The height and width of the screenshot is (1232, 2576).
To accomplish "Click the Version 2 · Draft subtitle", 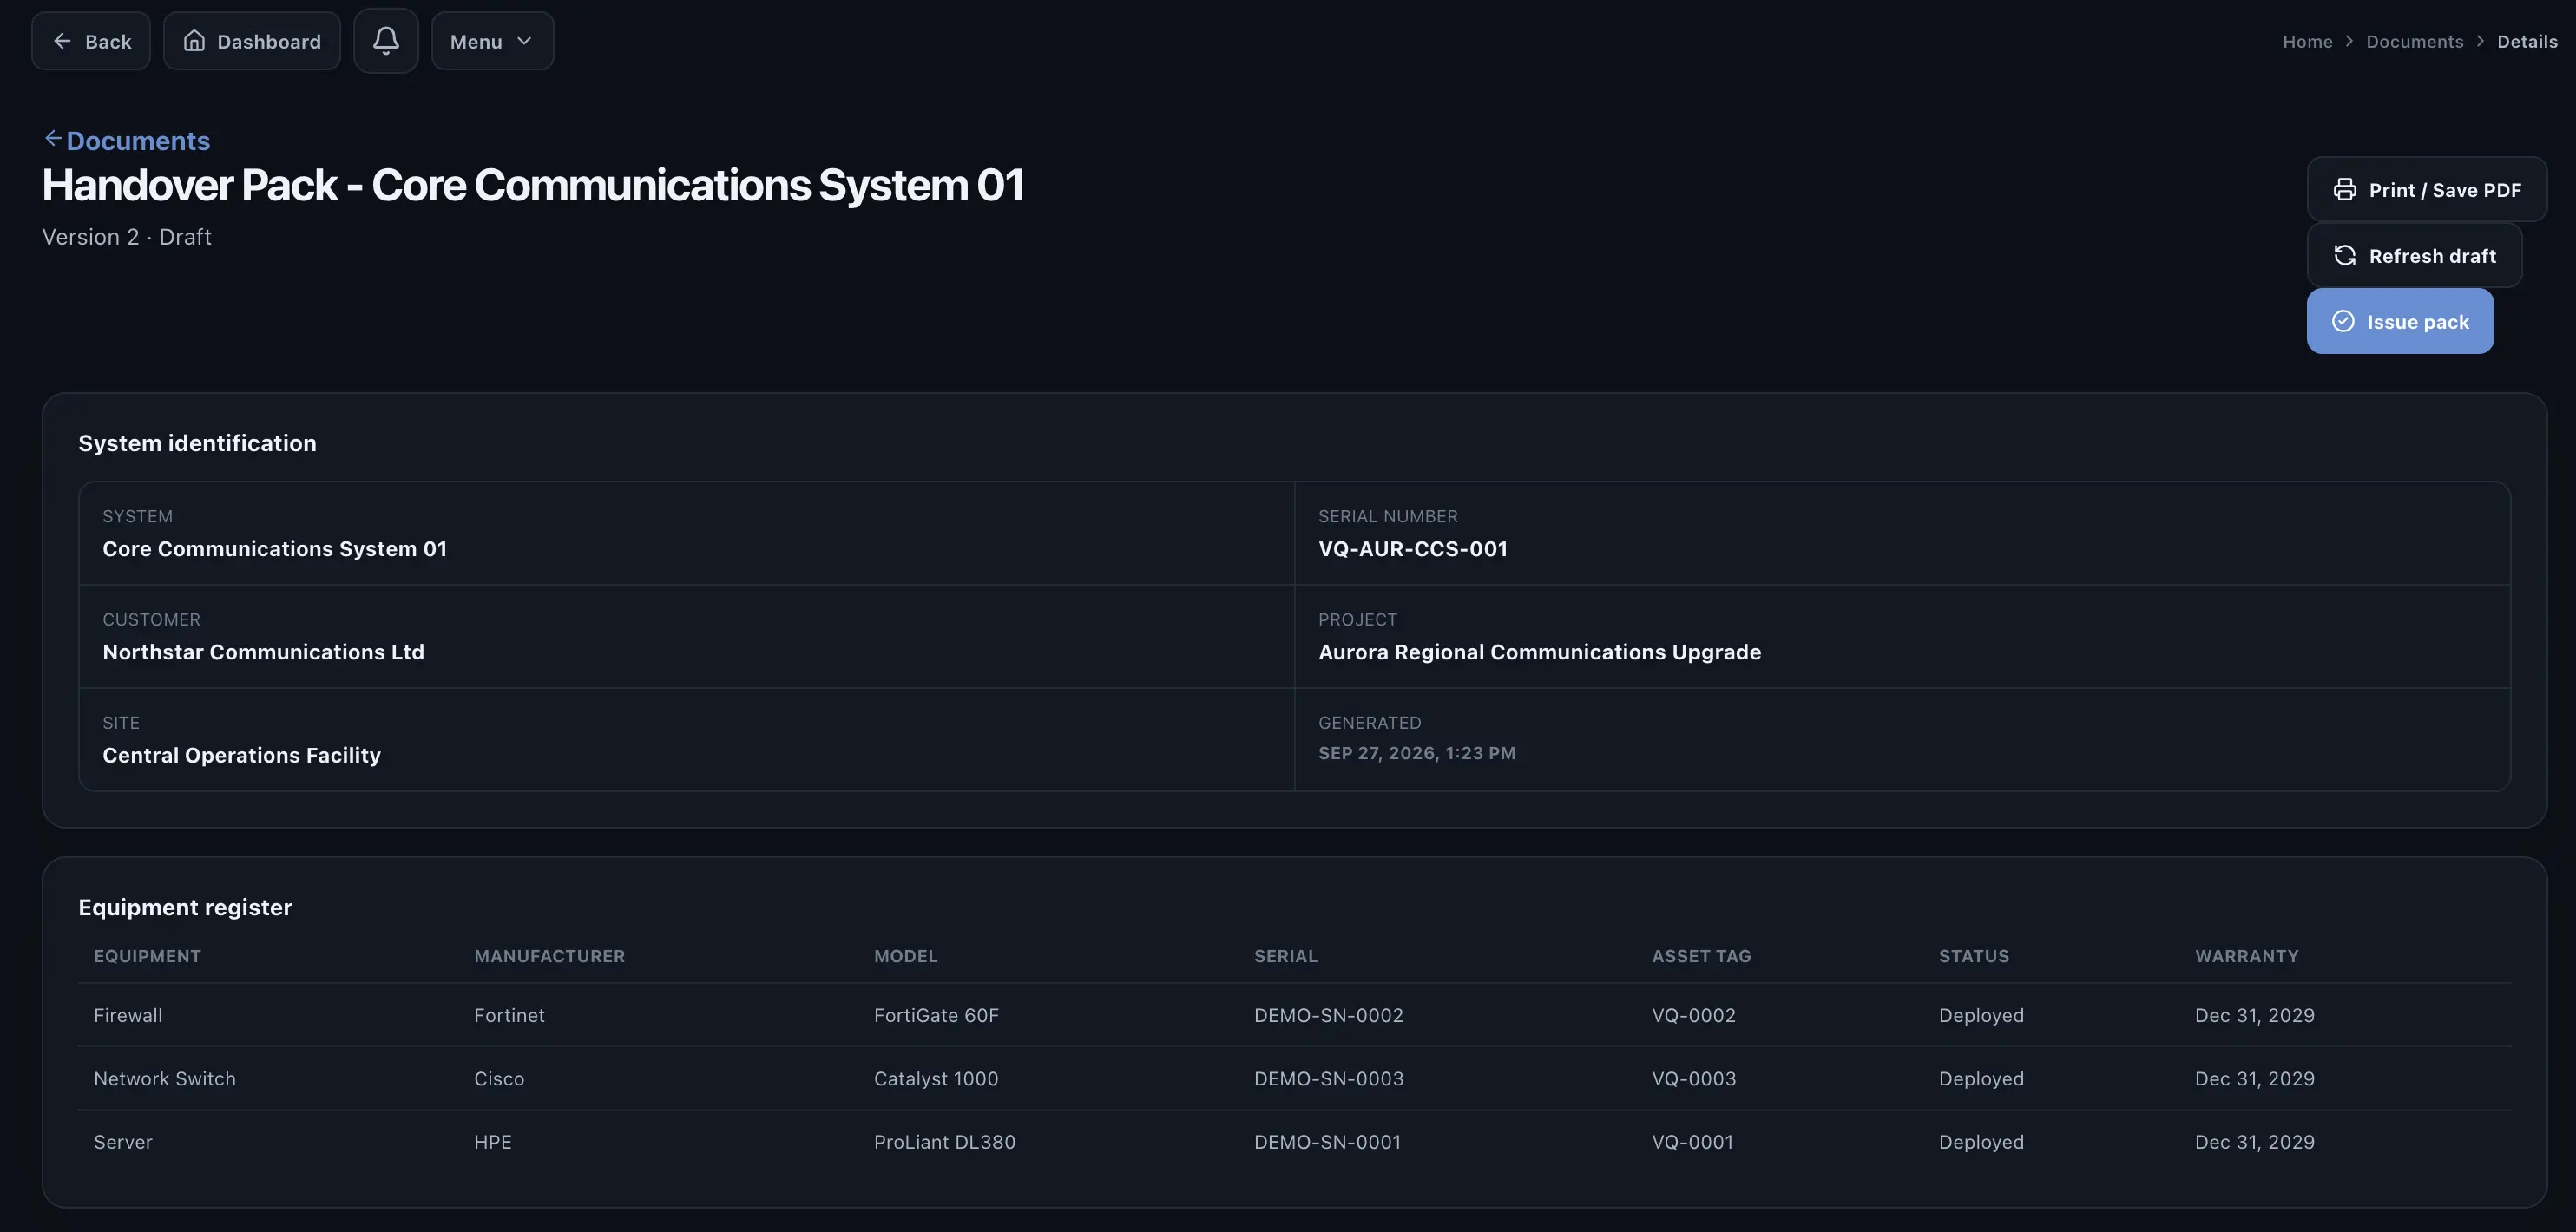I will [127, 237].
